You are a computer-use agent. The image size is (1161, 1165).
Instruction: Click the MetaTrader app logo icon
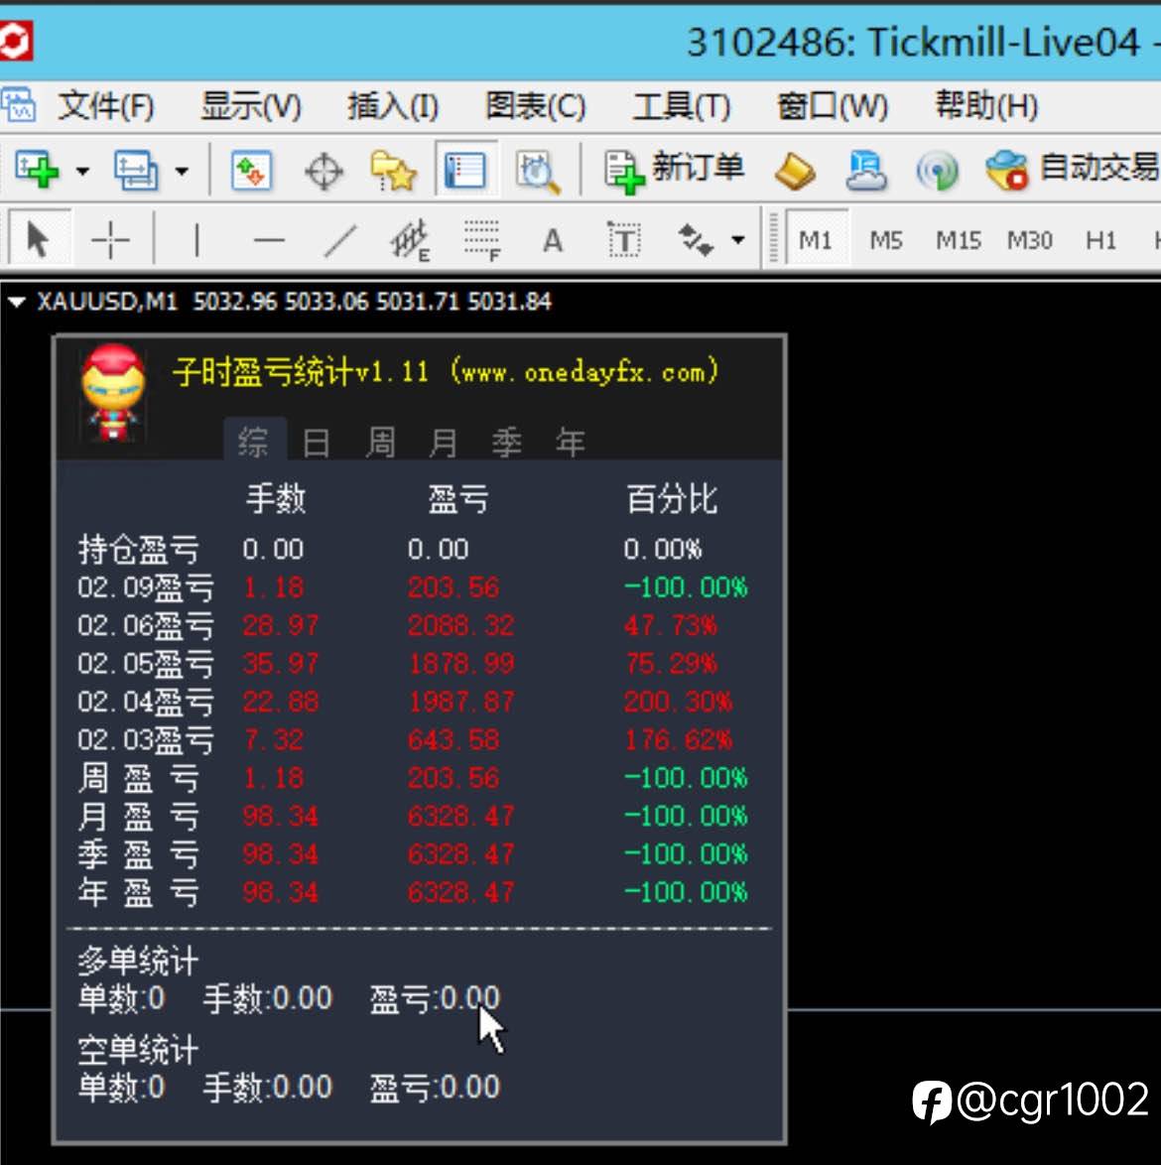click(x=15, y=41)
